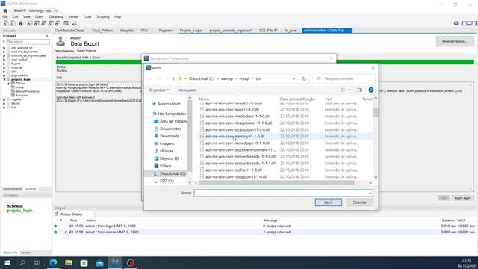Click the Abrir button in the file dialog
Image resolution: width=478 pixels, height=269 pixels.
click(x=329, y=202)
